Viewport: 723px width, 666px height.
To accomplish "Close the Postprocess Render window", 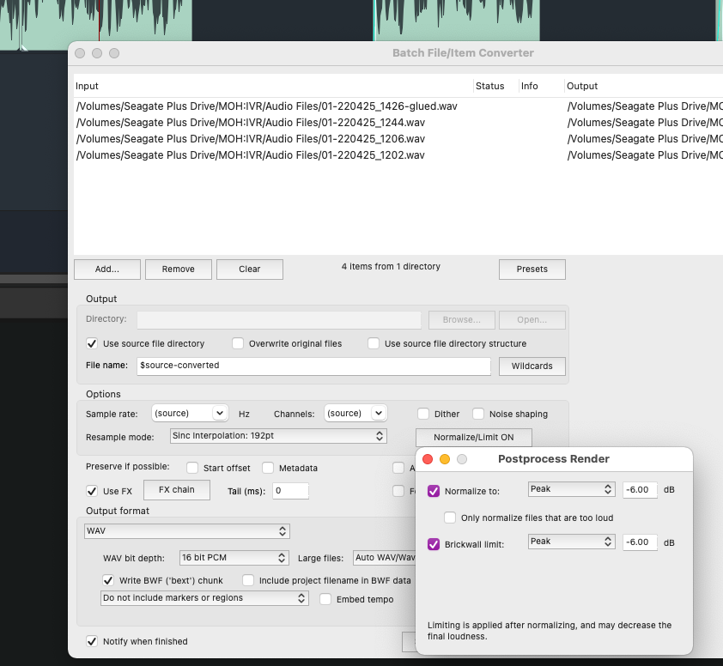I will click(x=428, y=459).
